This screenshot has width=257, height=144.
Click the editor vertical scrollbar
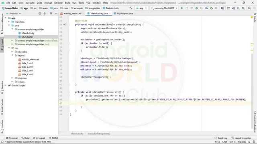coord(252,92)
